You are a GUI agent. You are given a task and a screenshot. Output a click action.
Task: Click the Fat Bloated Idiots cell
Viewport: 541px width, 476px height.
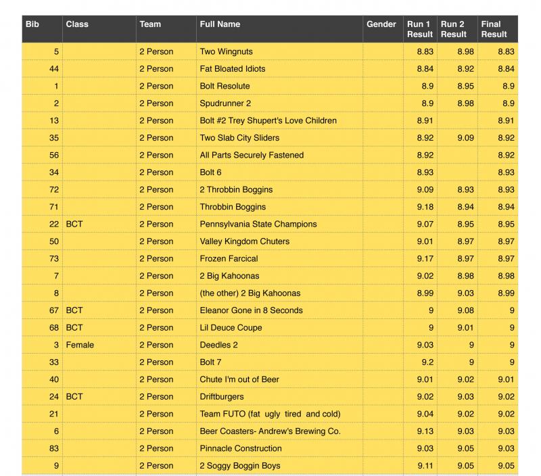(279, 69)
